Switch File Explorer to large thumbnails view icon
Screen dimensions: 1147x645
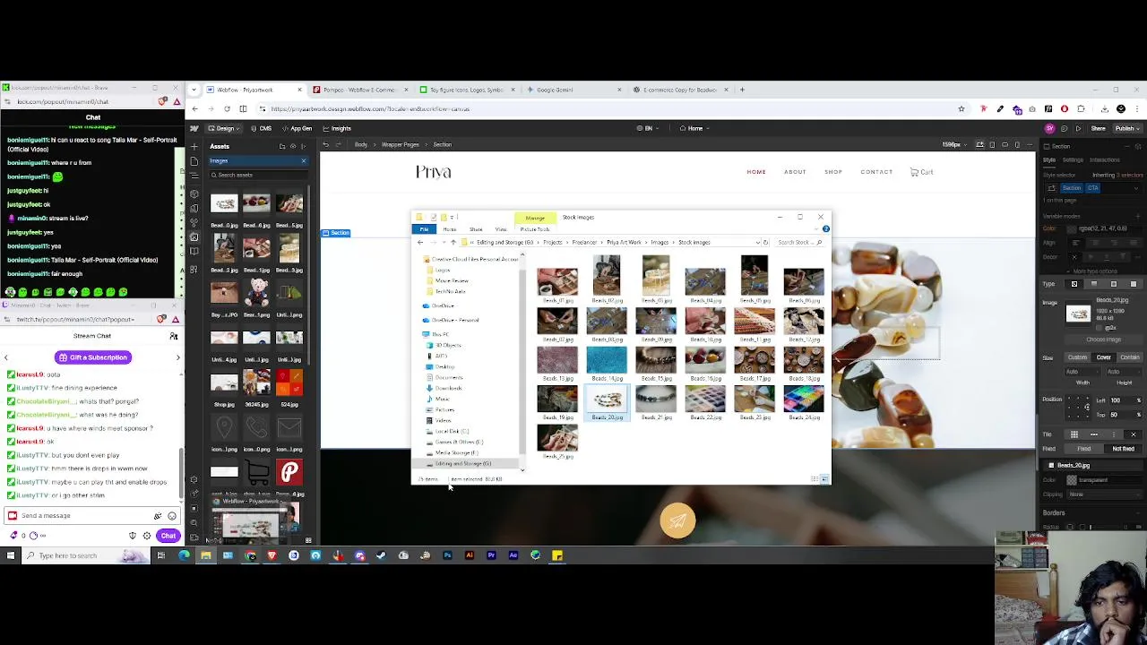(x=824, y=479)
